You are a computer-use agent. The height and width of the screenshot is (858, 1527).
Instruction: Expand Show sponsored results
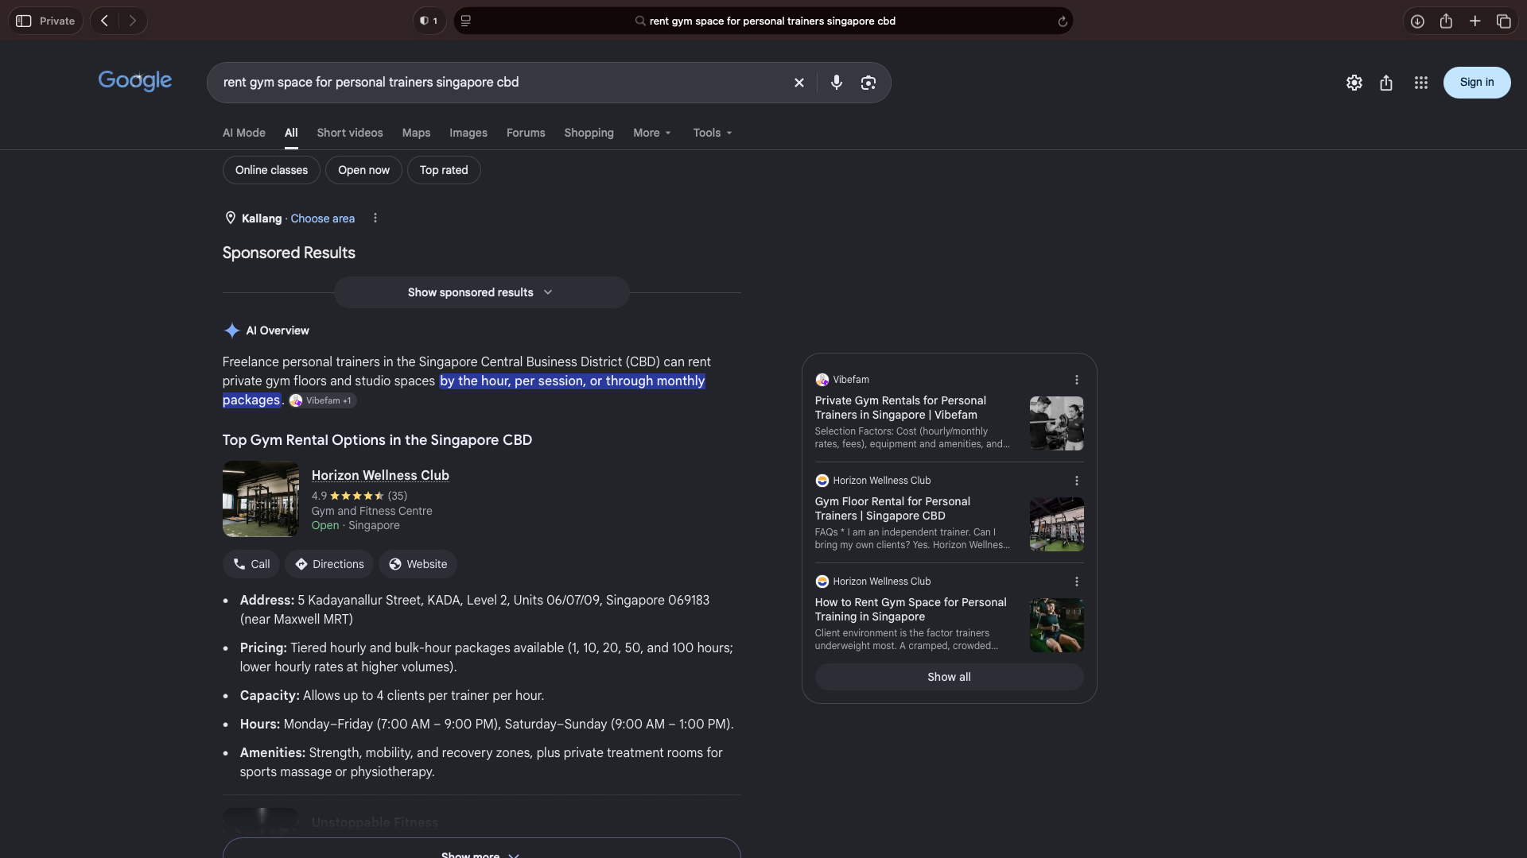(x=481, y=292)
